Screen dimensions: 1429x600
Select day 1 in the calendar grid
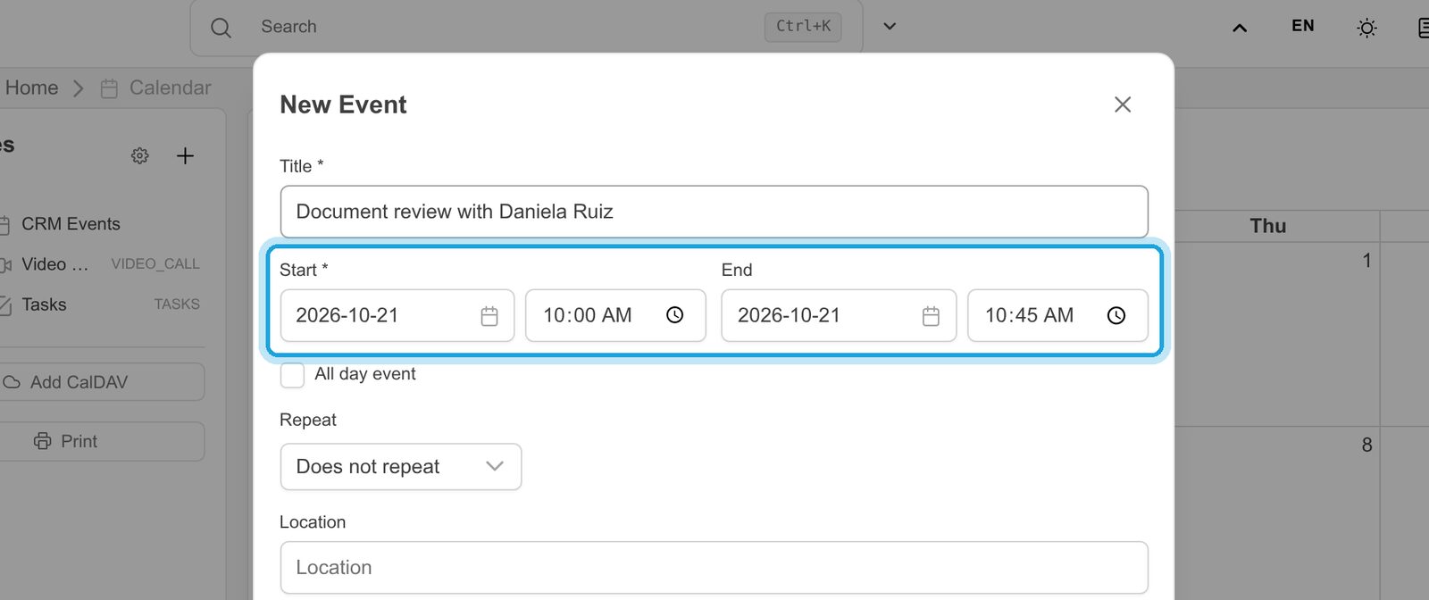(1366, 261)
